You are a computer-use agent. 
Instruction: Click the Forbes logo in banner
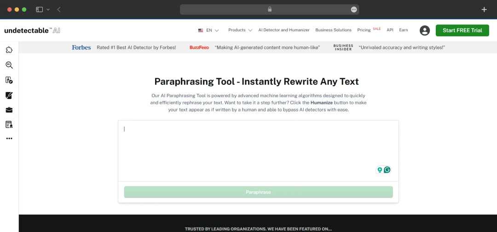(x=81, y=47)
